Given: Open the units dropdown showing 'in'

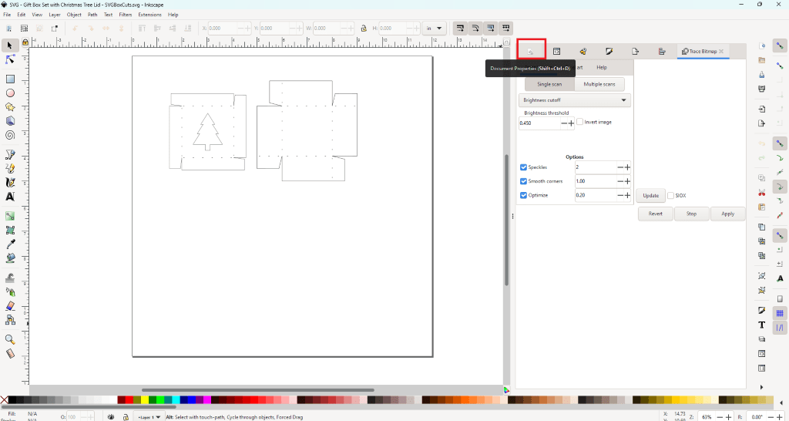Looking at the screenshot, I should 435,29.
